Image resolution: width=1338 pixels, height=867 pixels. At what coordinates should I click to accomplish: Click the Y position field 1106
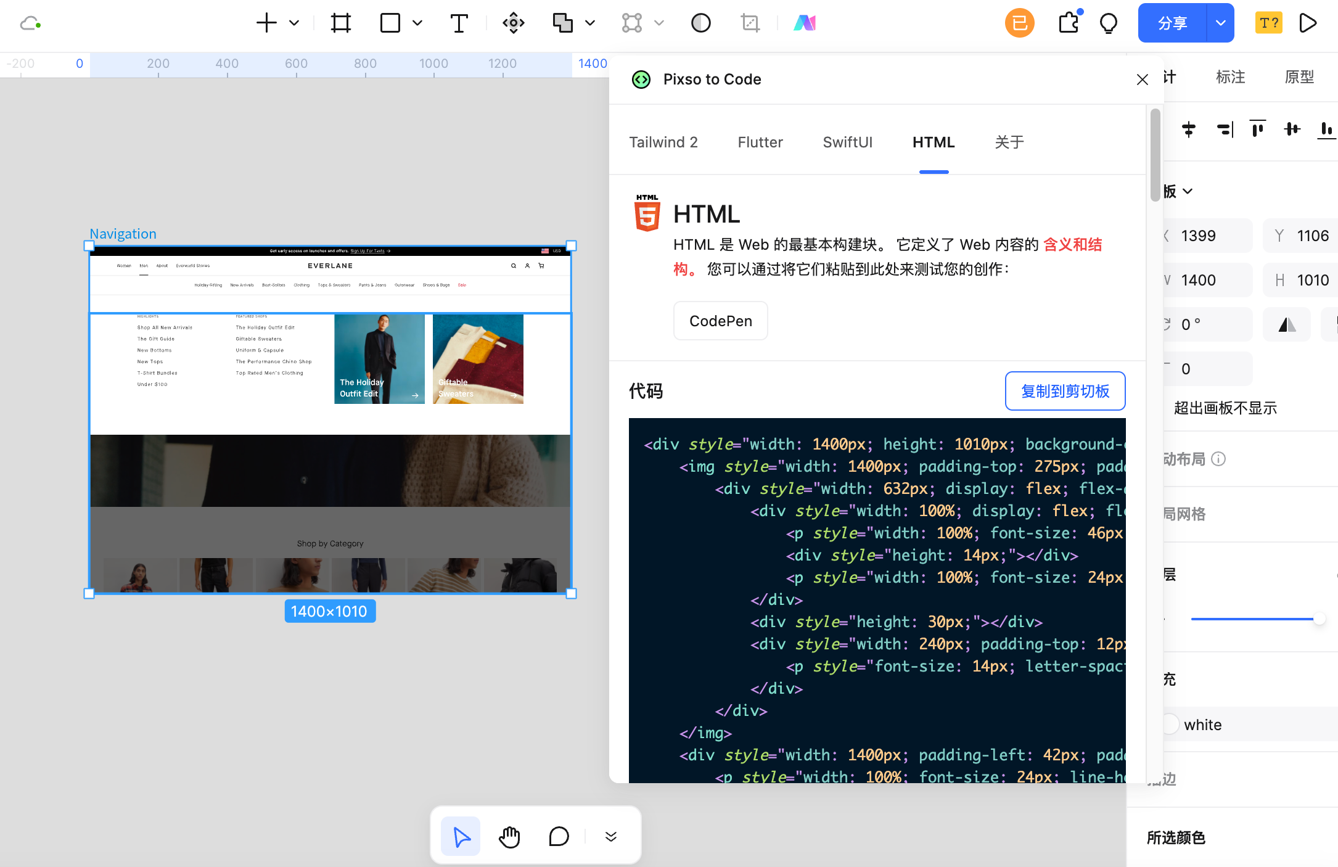coord(1301,236)
